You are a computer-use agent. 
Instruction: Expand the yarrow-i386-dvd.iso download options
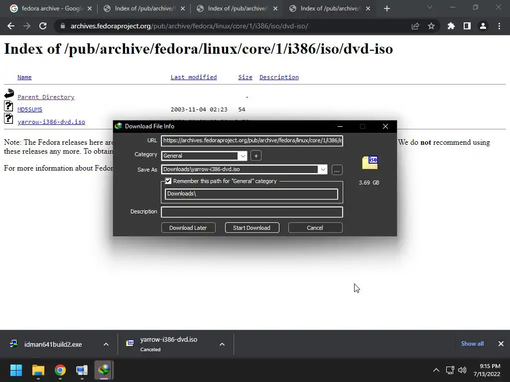pyautogui.click(x=222, y=344)
